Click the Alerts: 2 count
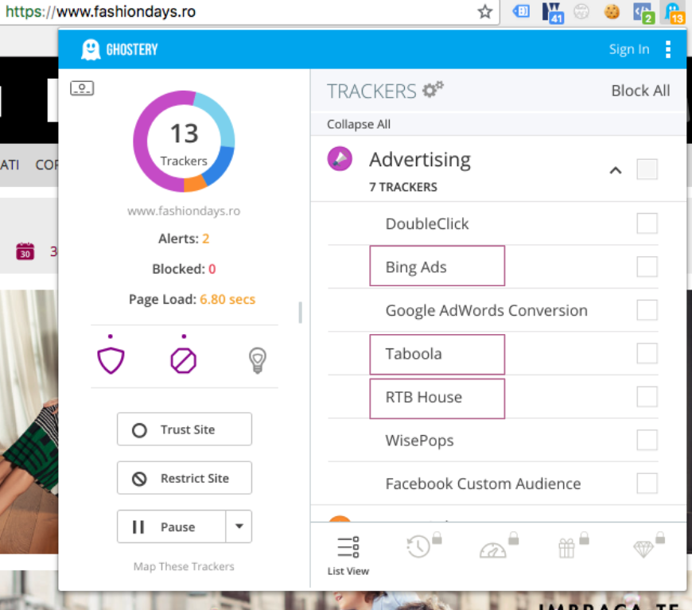The width and height of the screenshot is (692, 610). (x=184, y=239)
